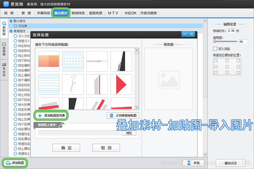This screenshot has height=169, width=254.
Task: Switch to the MTV tab
Action: pyautogui.click(x=113, y=13)
